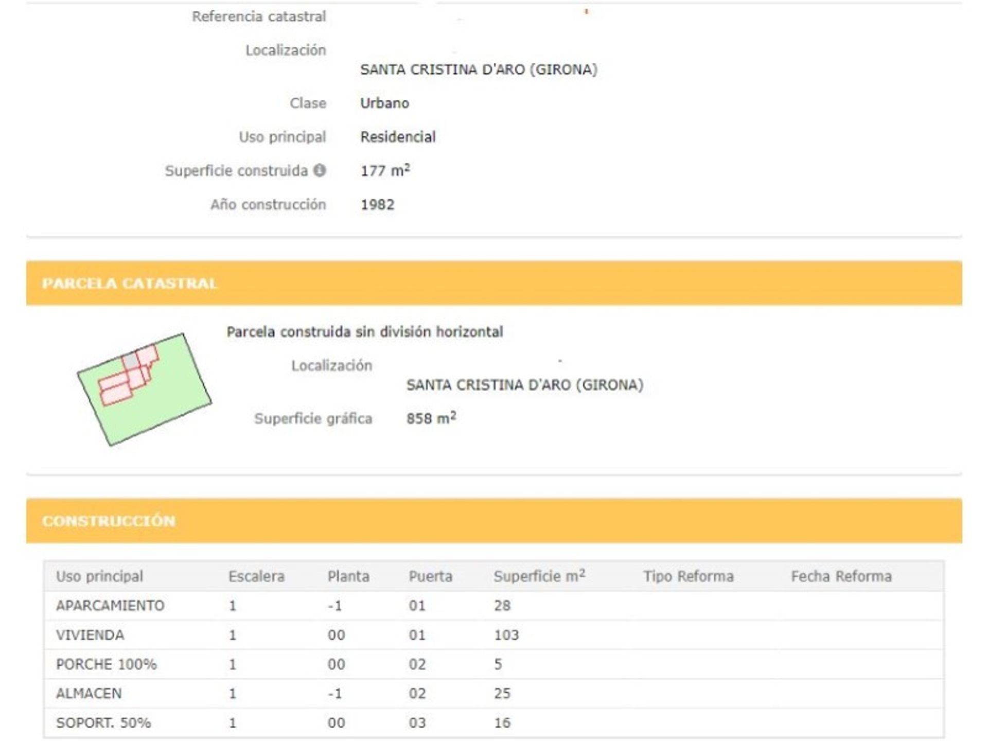Click the PARCELA CATASTRAL section header
The image size is (988, 741).
(494, 283)
